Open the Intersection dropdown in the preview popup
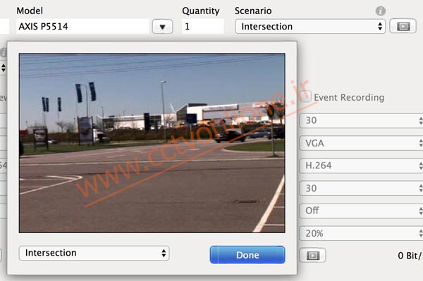423x281 pixels. [x=94, y=253]
